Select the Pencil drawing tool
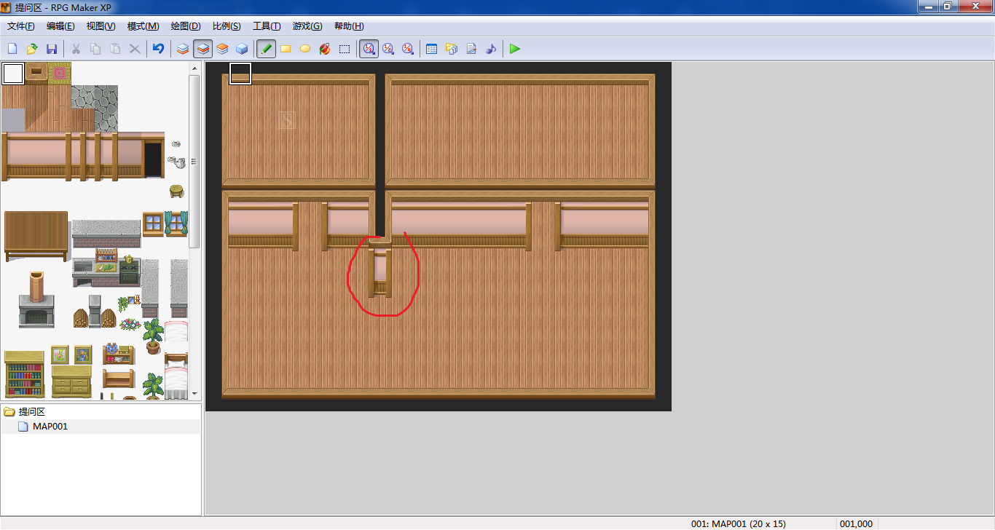 coord(267,49)
